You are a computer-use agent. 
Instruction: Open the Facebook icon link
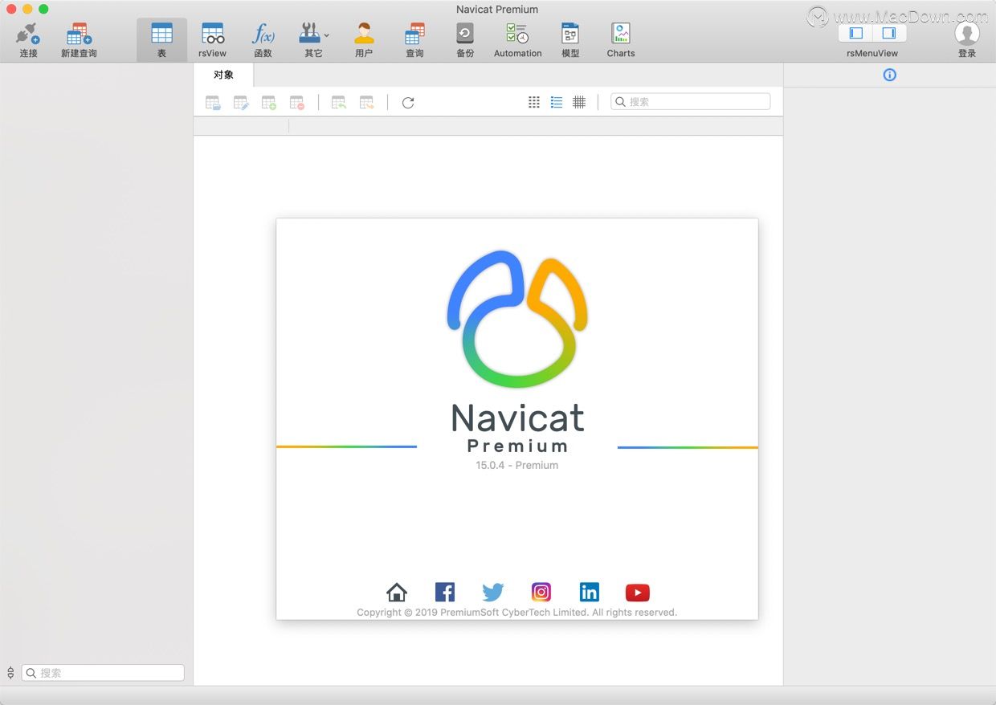click(445, 593)
